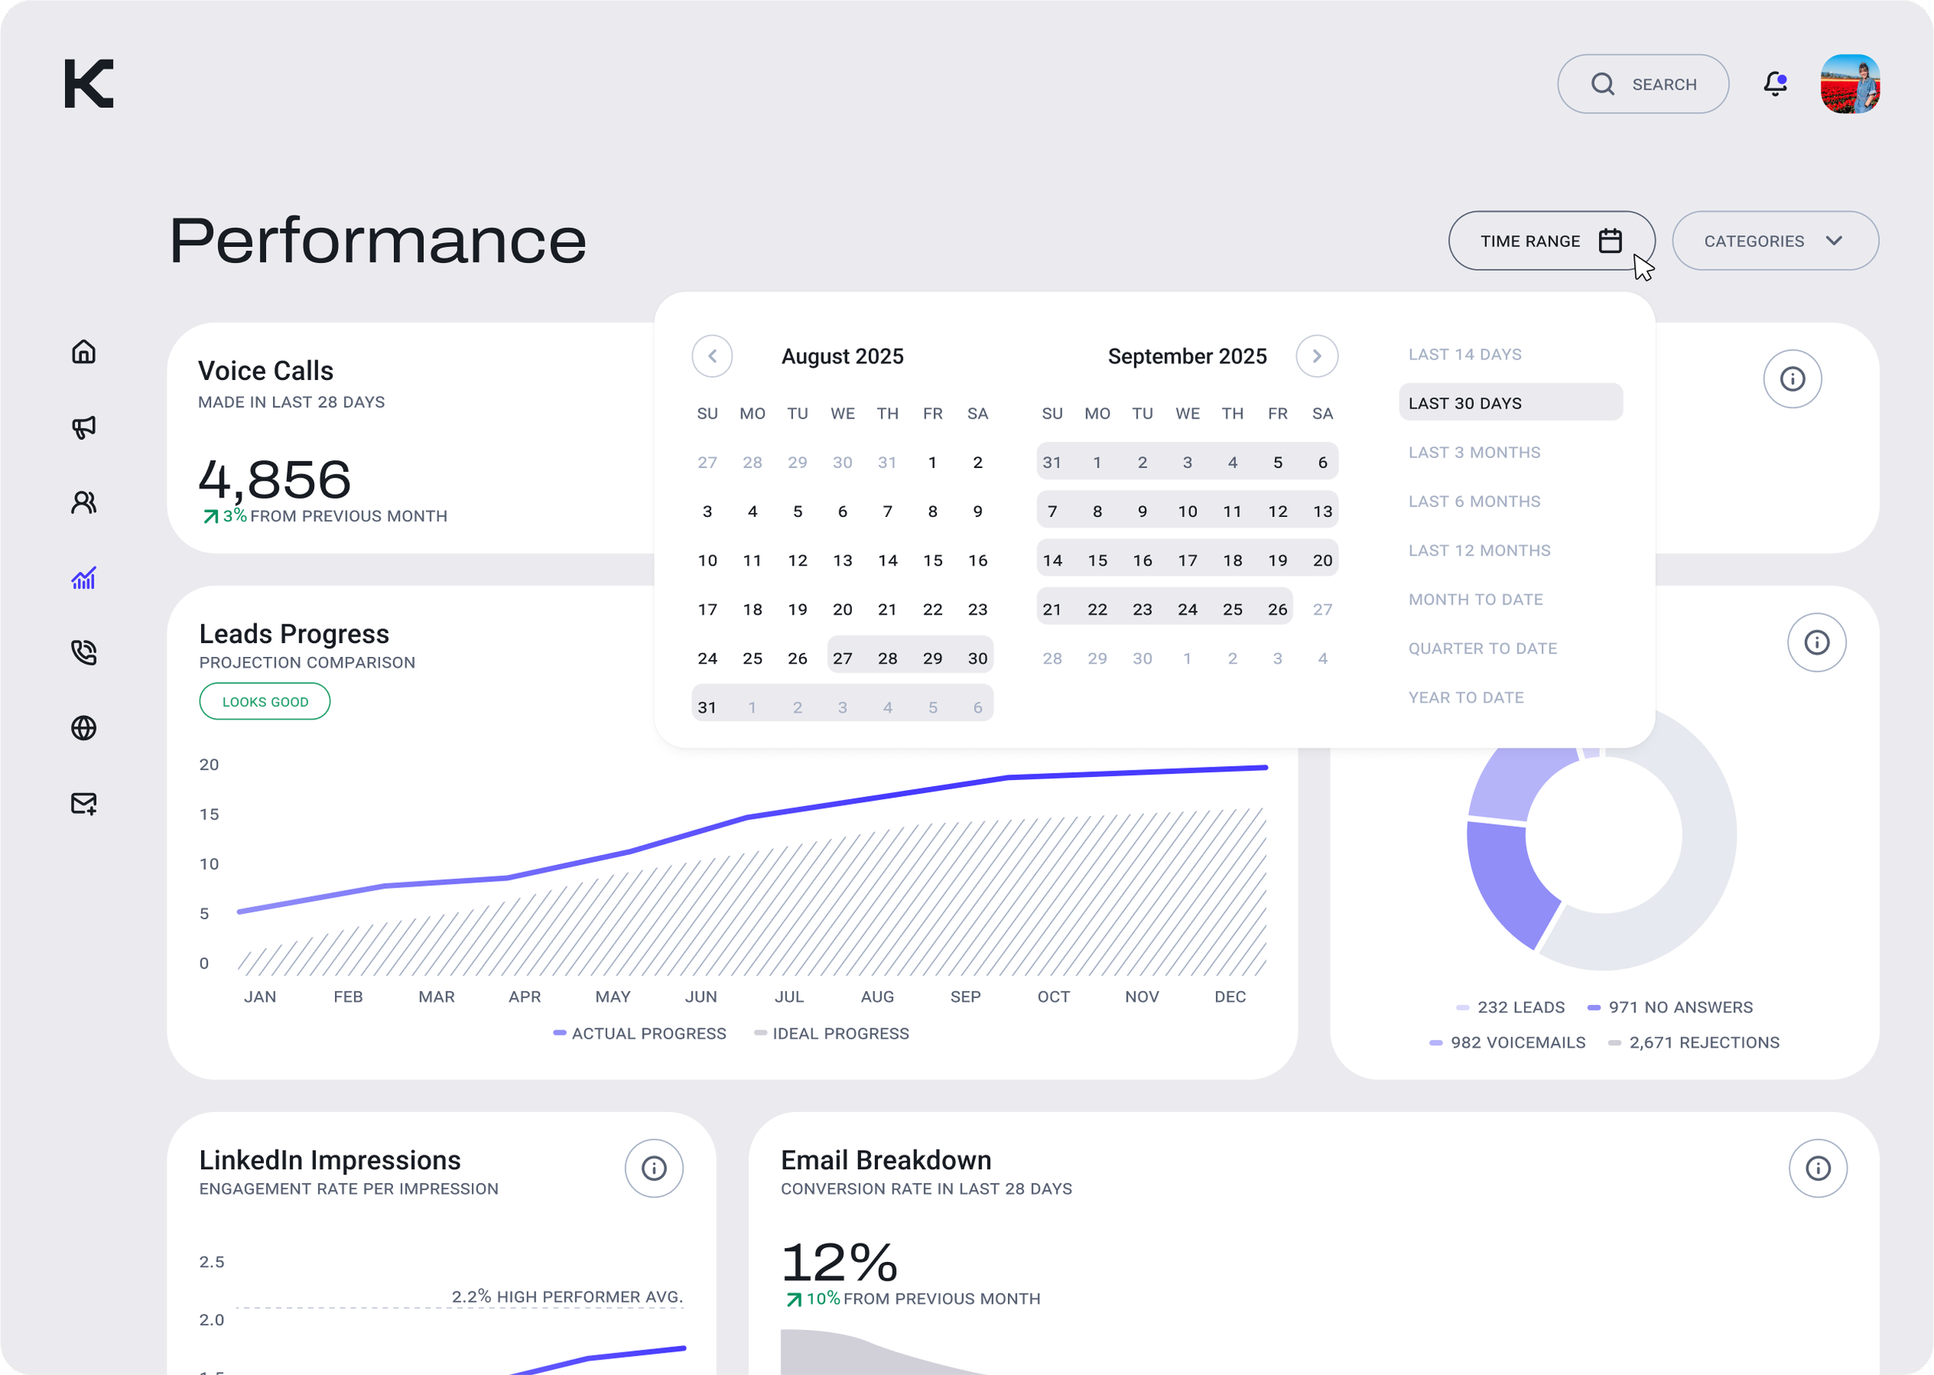Open the user profile avatar
1934x1375 pixels.
click(x=1850, y=84)
